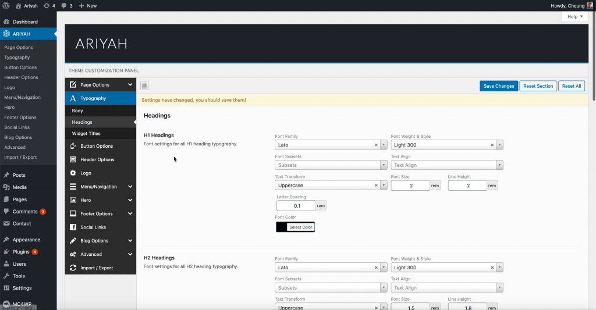Click the Users person icon
This screenshot has width=596, height=310.
[6, 264]
